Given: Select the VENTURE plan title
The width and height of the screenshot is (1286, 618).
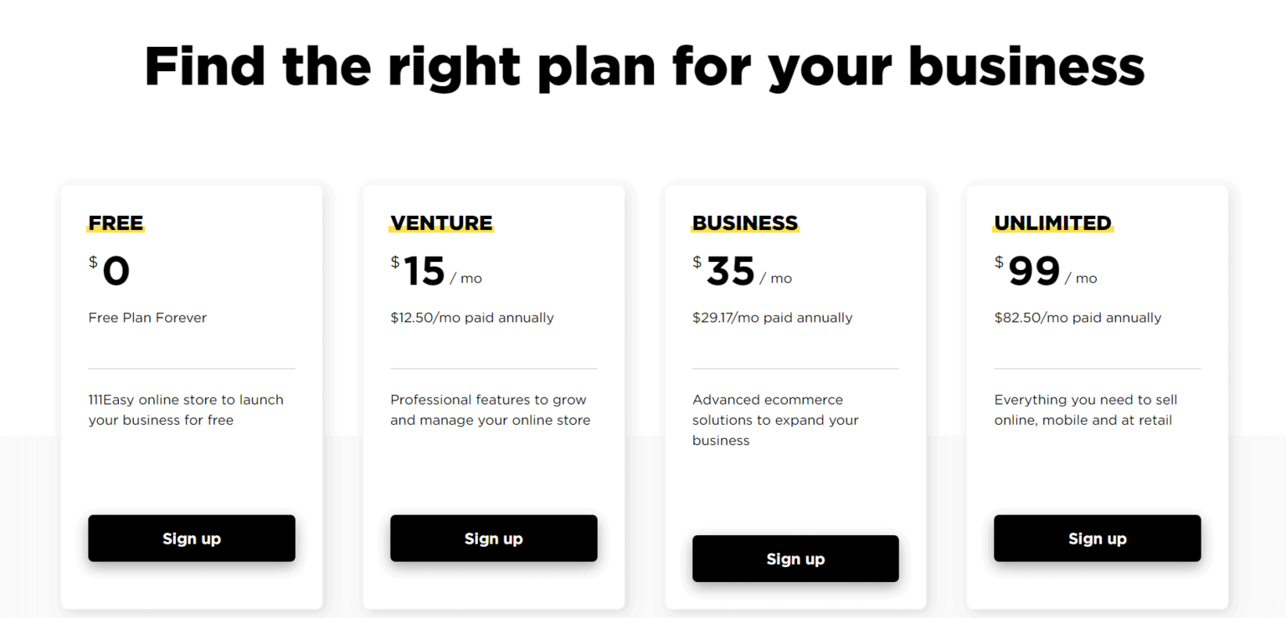Looking at the screenshot, I should [x=441, y=222].
